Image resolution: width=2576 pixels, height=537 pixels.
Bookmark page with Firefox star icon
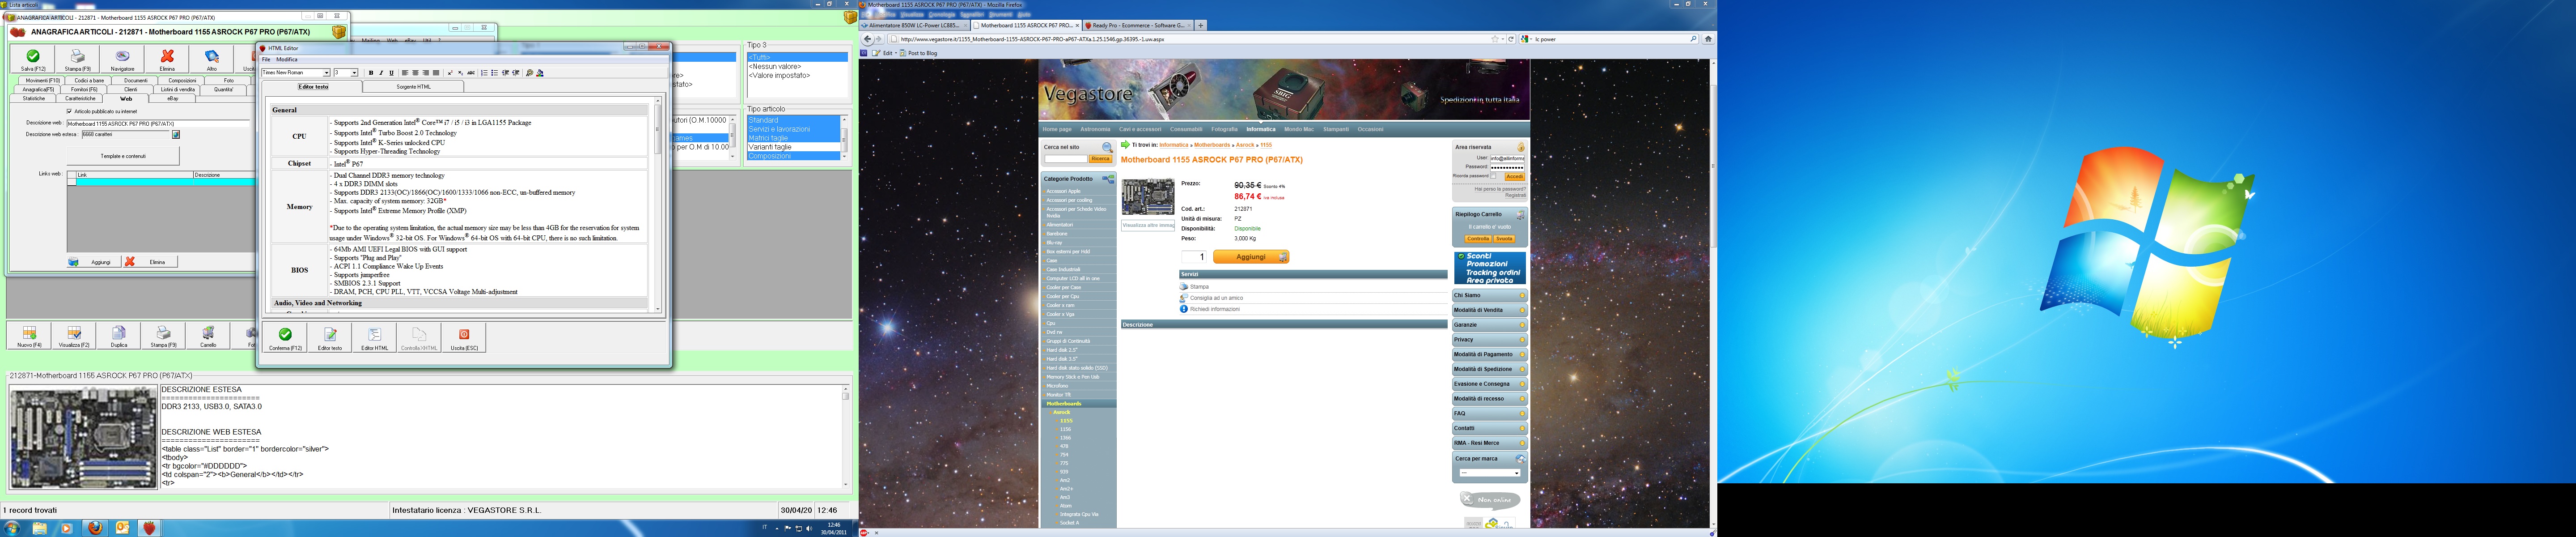(x=1495, y=39)
